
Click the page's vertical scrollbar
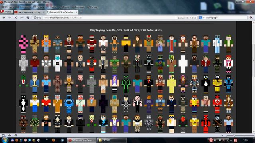coord(253,77)
